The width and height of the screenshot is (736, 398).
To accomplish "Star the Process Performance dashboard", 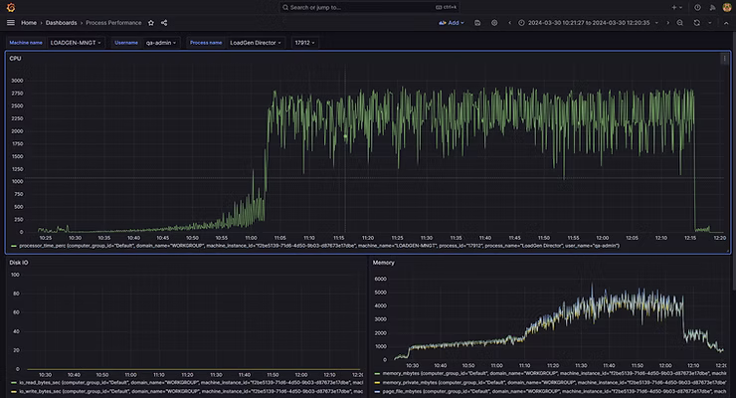I will point(150,23).
